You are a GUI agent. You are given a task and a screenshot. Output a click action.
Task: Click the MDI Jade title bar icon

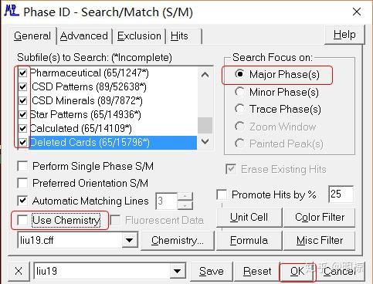coord(12,11)
